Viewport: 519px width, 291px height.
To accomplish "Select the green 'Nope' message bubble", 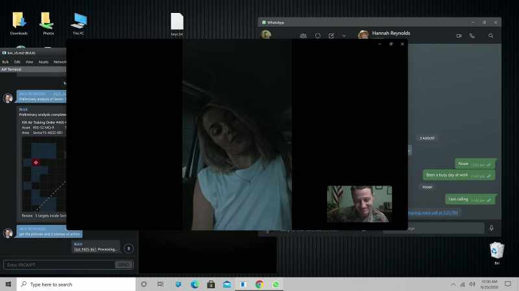I will (475, 164).
